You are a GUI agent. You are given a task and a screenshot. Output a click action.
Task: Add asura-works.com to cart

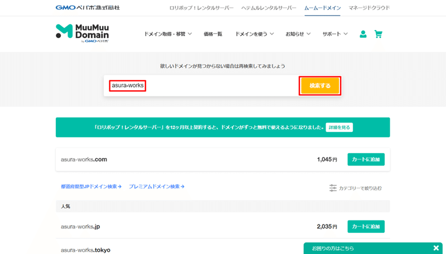coord(366,159)
